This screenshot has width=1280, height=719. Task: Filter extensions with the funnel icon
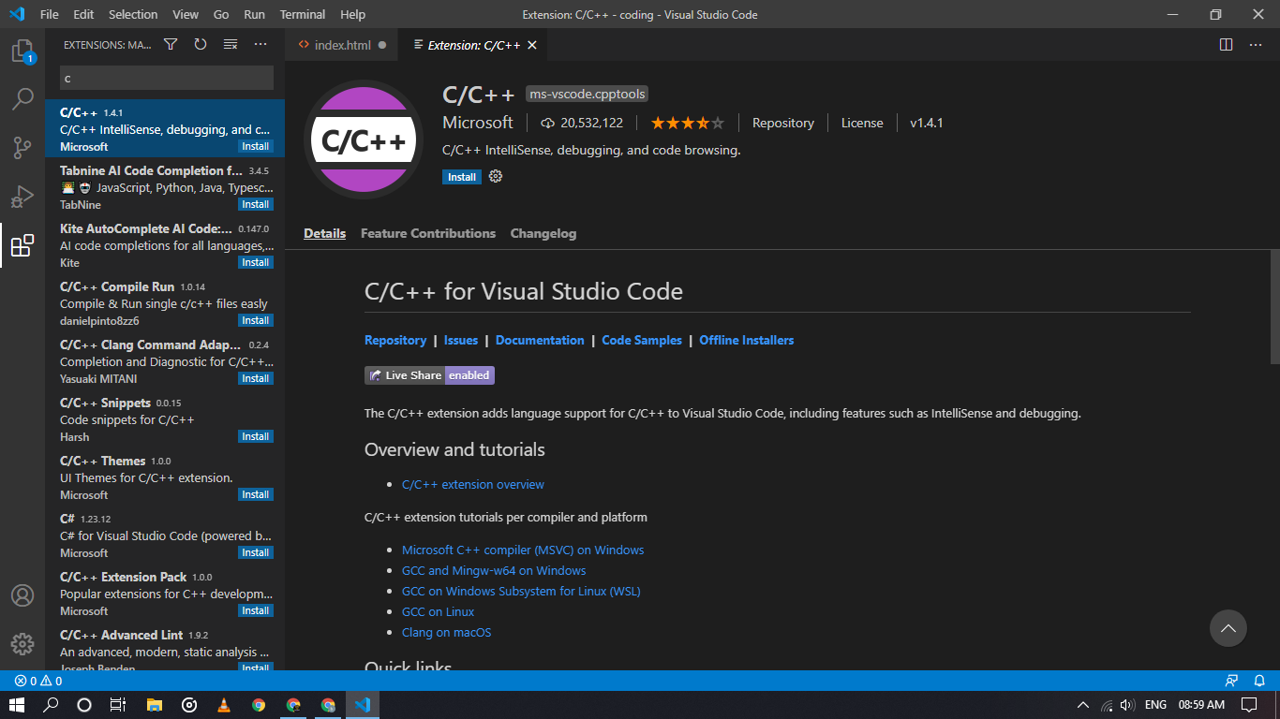[171, 45]
